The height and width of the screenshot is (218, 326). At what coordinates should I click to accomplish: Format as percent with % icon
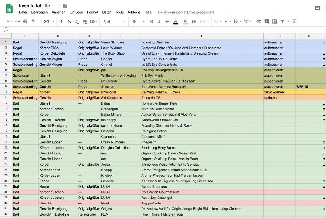tap(69, 21)
